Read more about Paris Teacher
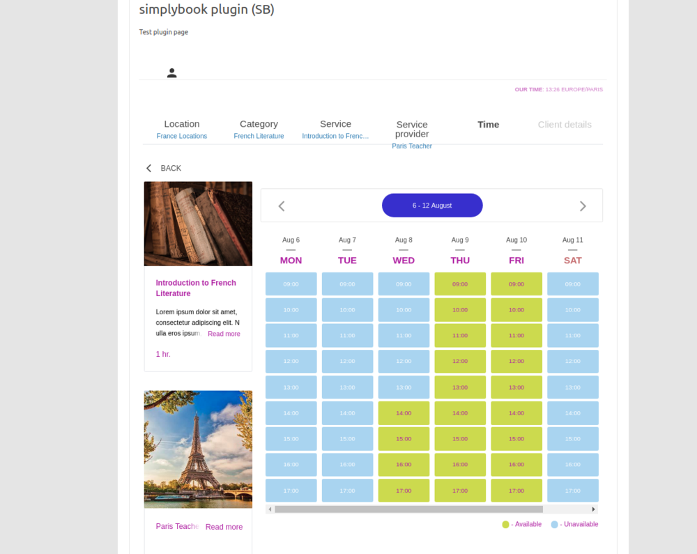This screenshot has width=697, height=554. pyautogui.click(x=224, y=527)
